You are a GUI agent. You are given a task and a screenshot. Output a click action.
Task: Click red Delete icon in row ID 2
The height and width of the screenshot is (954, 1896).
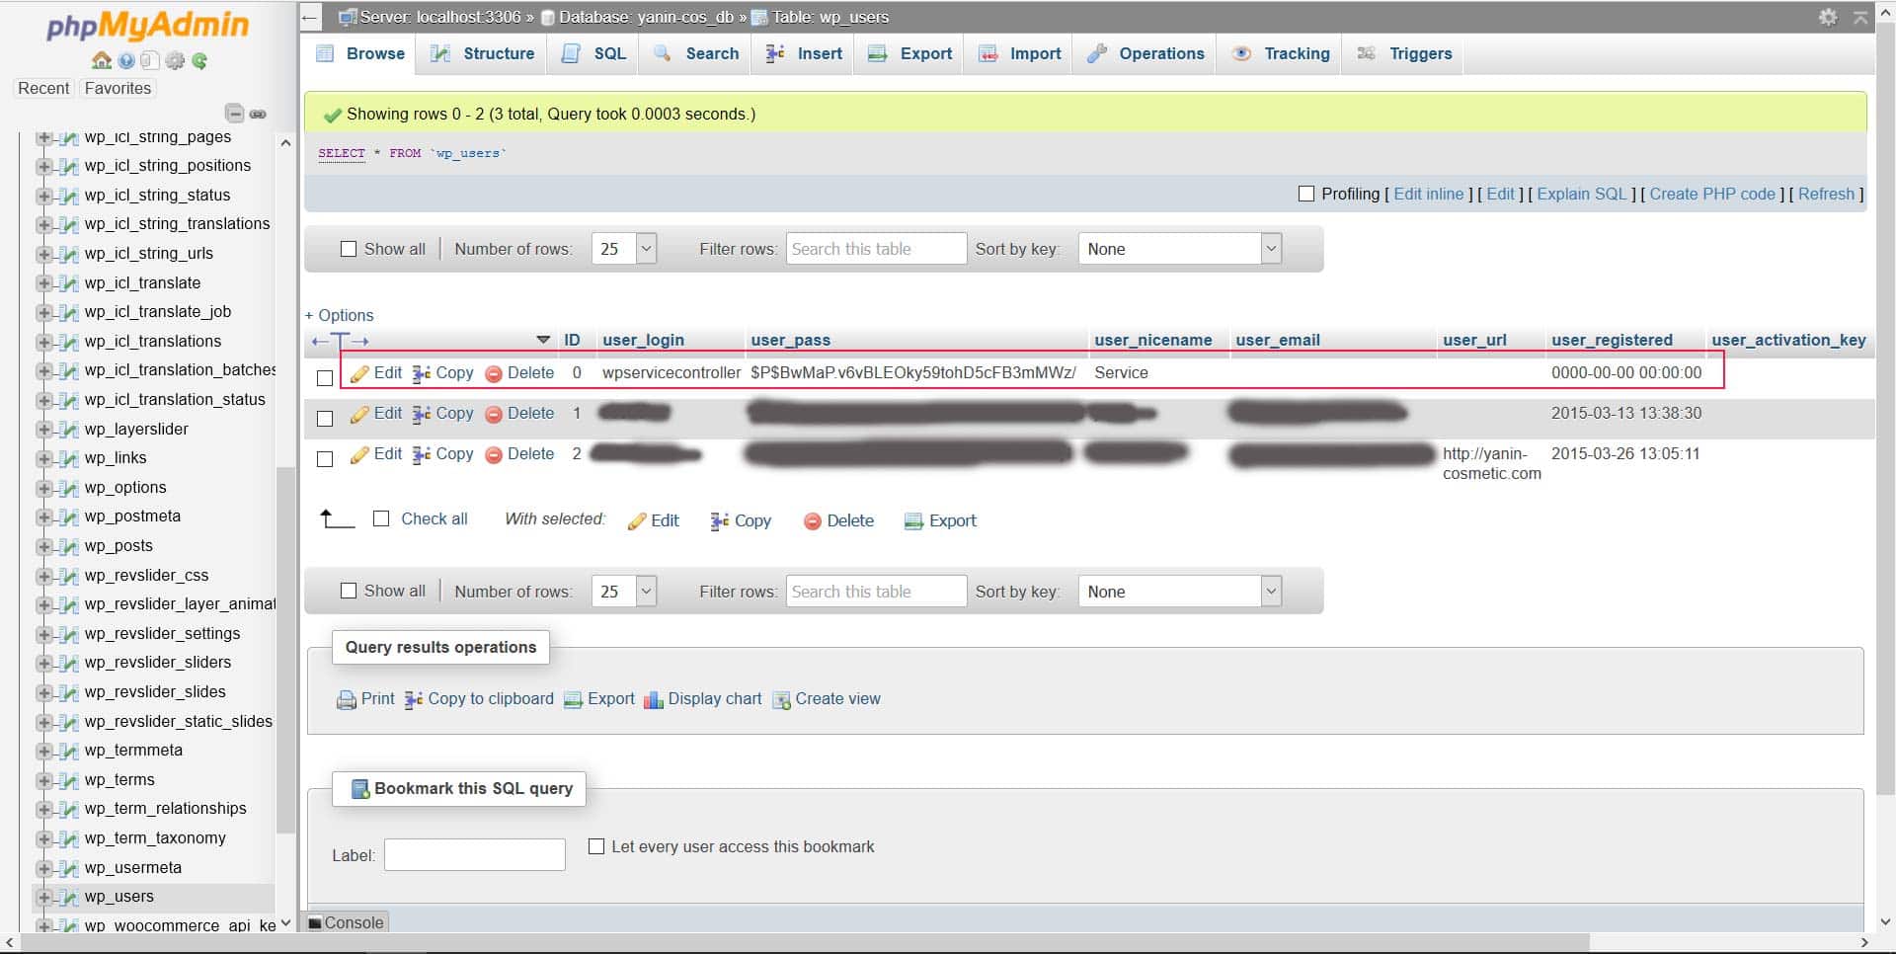pyautogui.click(x=494, y=454)
